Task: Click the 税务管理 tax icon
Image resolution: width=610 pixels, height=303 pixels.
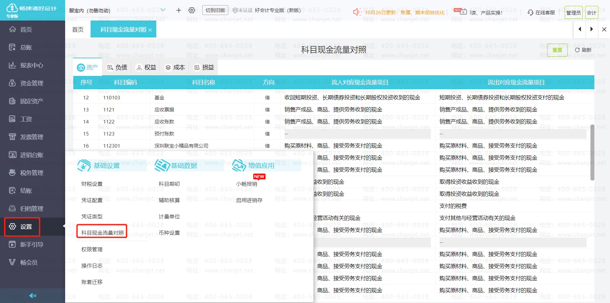Action: click(12, 173)
